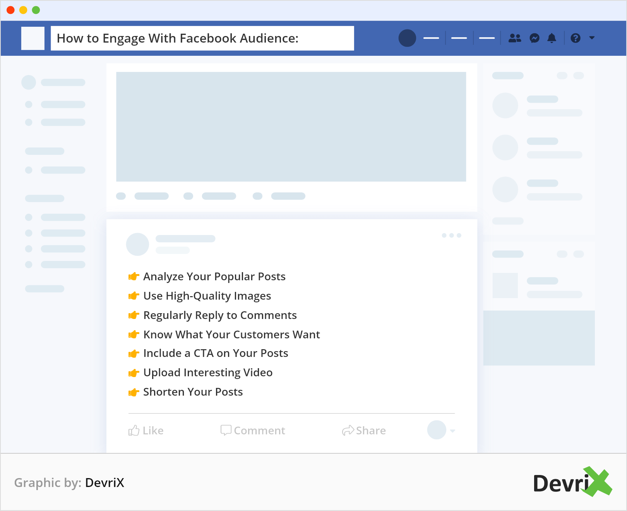Image resolution: width=627 pixels, height=511 pixels.
Task: Click pointing hand icon beside Know What Your Customers Want
Action: 134,334
